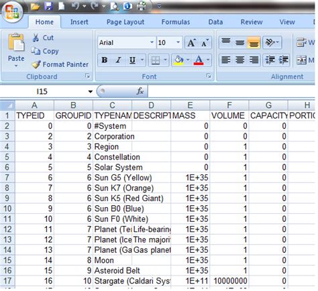
Task: Open the Page Layout tab
Action: (125, 22)
